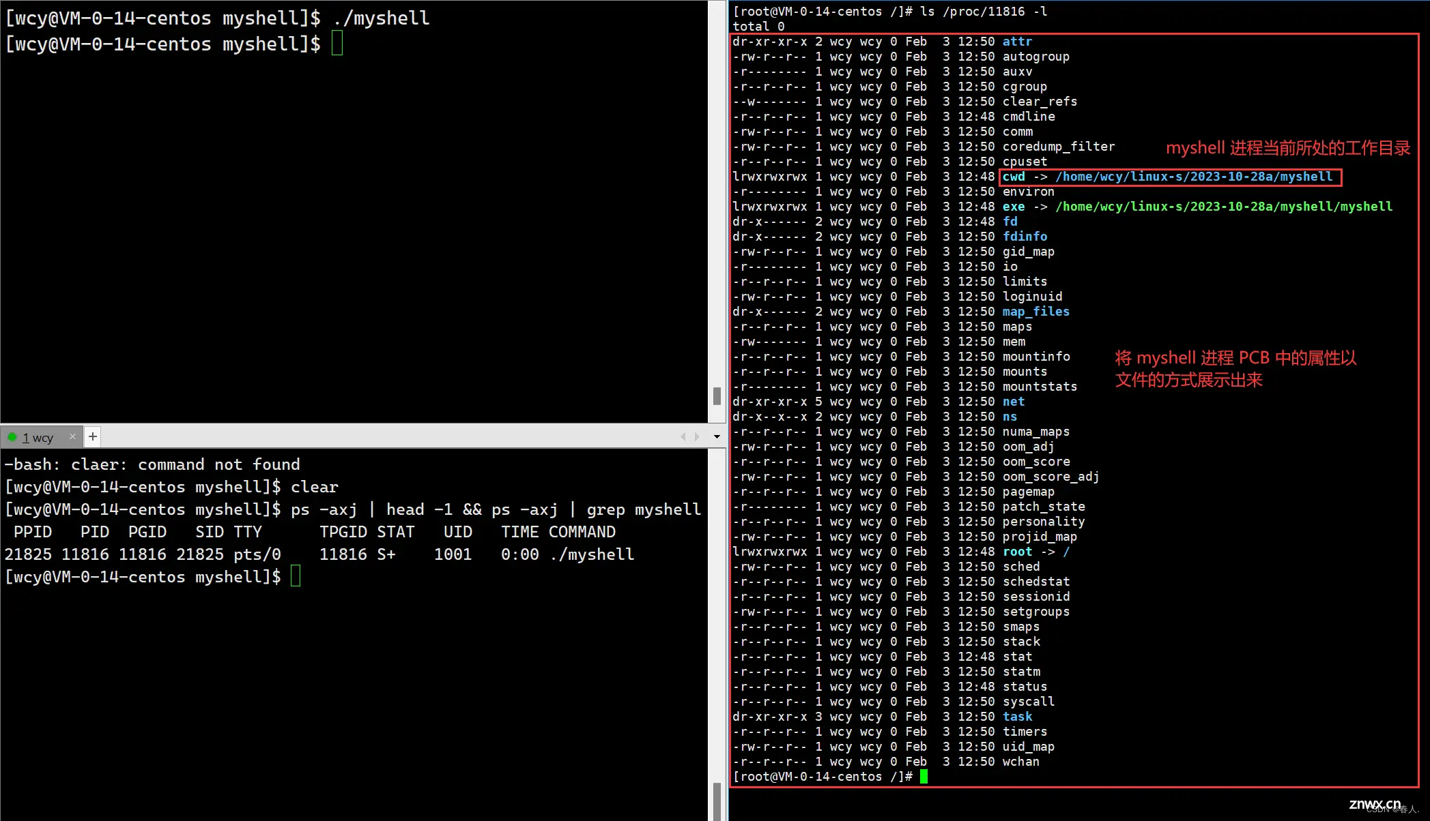Click the 'root' symlink name
This screenshot has width=1430, height=821.
(1017, 552)
